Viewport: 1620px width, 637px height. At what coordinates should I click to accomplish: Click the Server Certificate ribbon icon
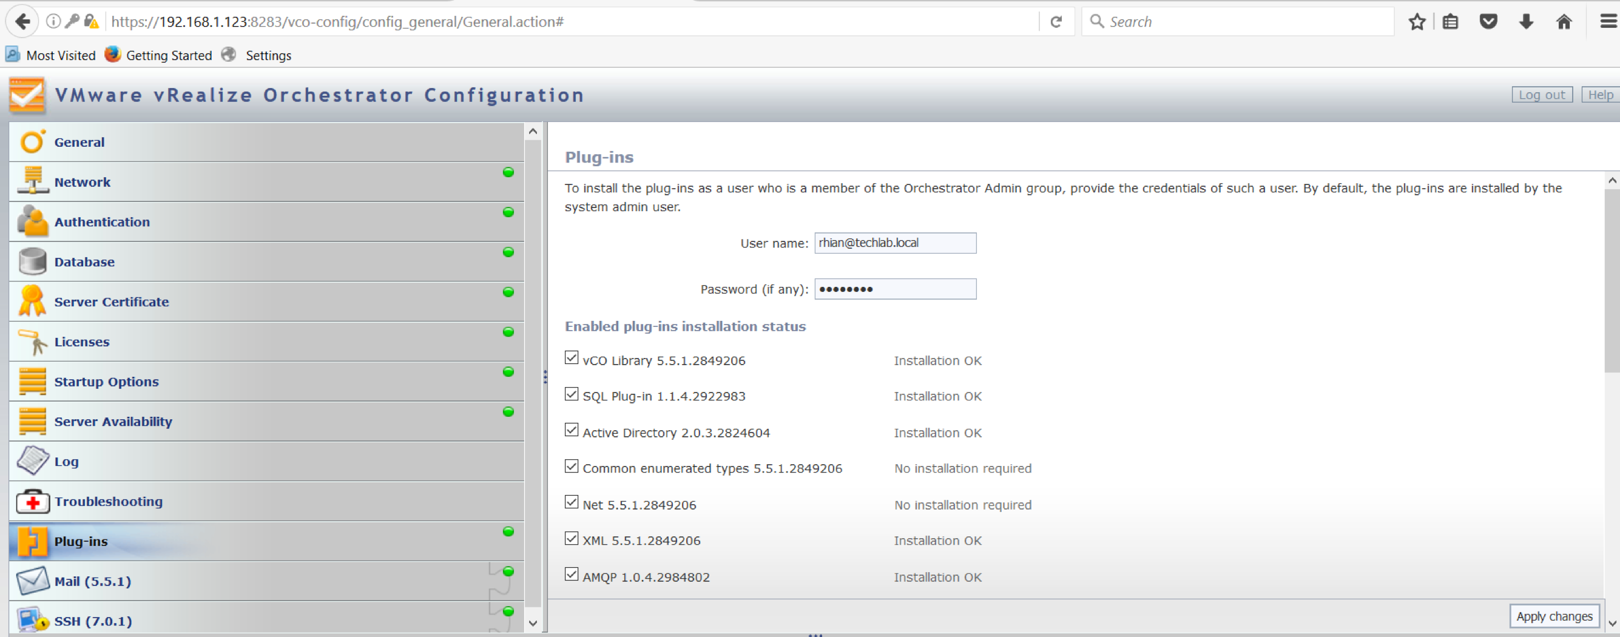pyautogui.click(x=32, y=300)
